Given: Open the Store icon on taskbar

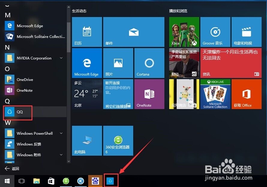Looking at the screenshot, I should (x=51, y=181).
